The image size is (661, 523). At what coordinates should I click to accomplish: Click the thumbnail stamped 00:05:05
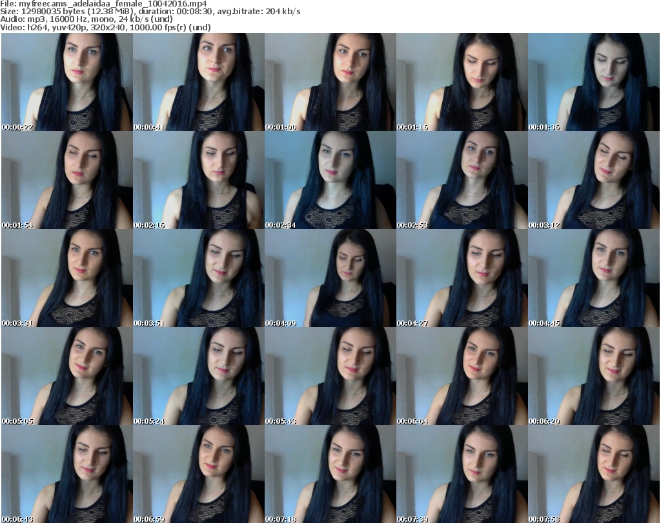67,376
